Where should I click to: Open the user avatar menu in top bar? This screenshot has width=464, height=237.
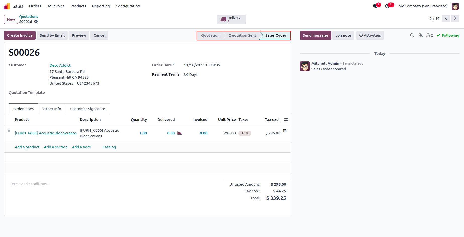[455, 6]
